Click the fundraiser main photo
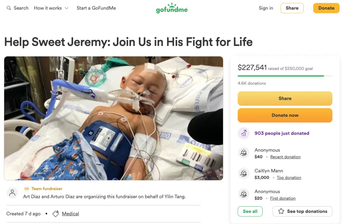Viewport: 342px width, 224px height. click(x=113, y=118)
